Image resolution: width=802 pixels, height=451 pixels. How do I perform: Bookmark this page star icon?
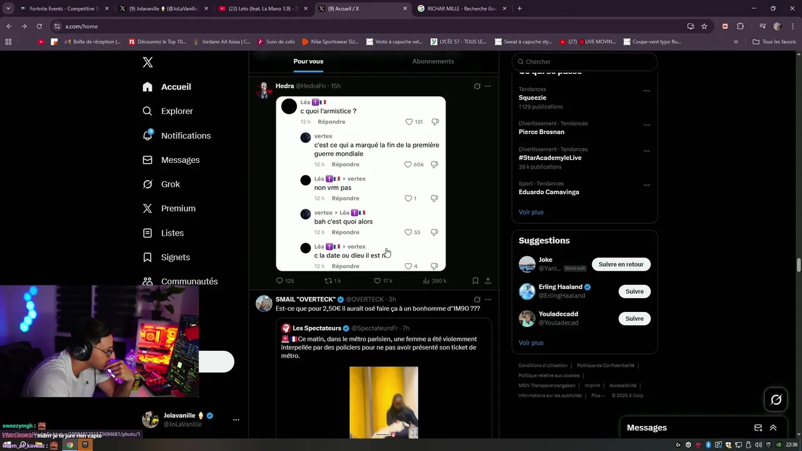coord(704,26)
